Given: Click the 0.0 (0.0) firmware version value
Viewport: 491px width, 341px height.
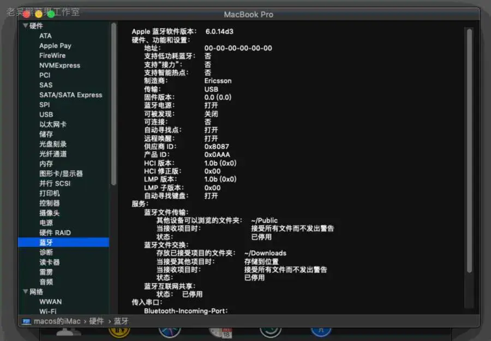Looking at the screenshot, I should (218, 97).
